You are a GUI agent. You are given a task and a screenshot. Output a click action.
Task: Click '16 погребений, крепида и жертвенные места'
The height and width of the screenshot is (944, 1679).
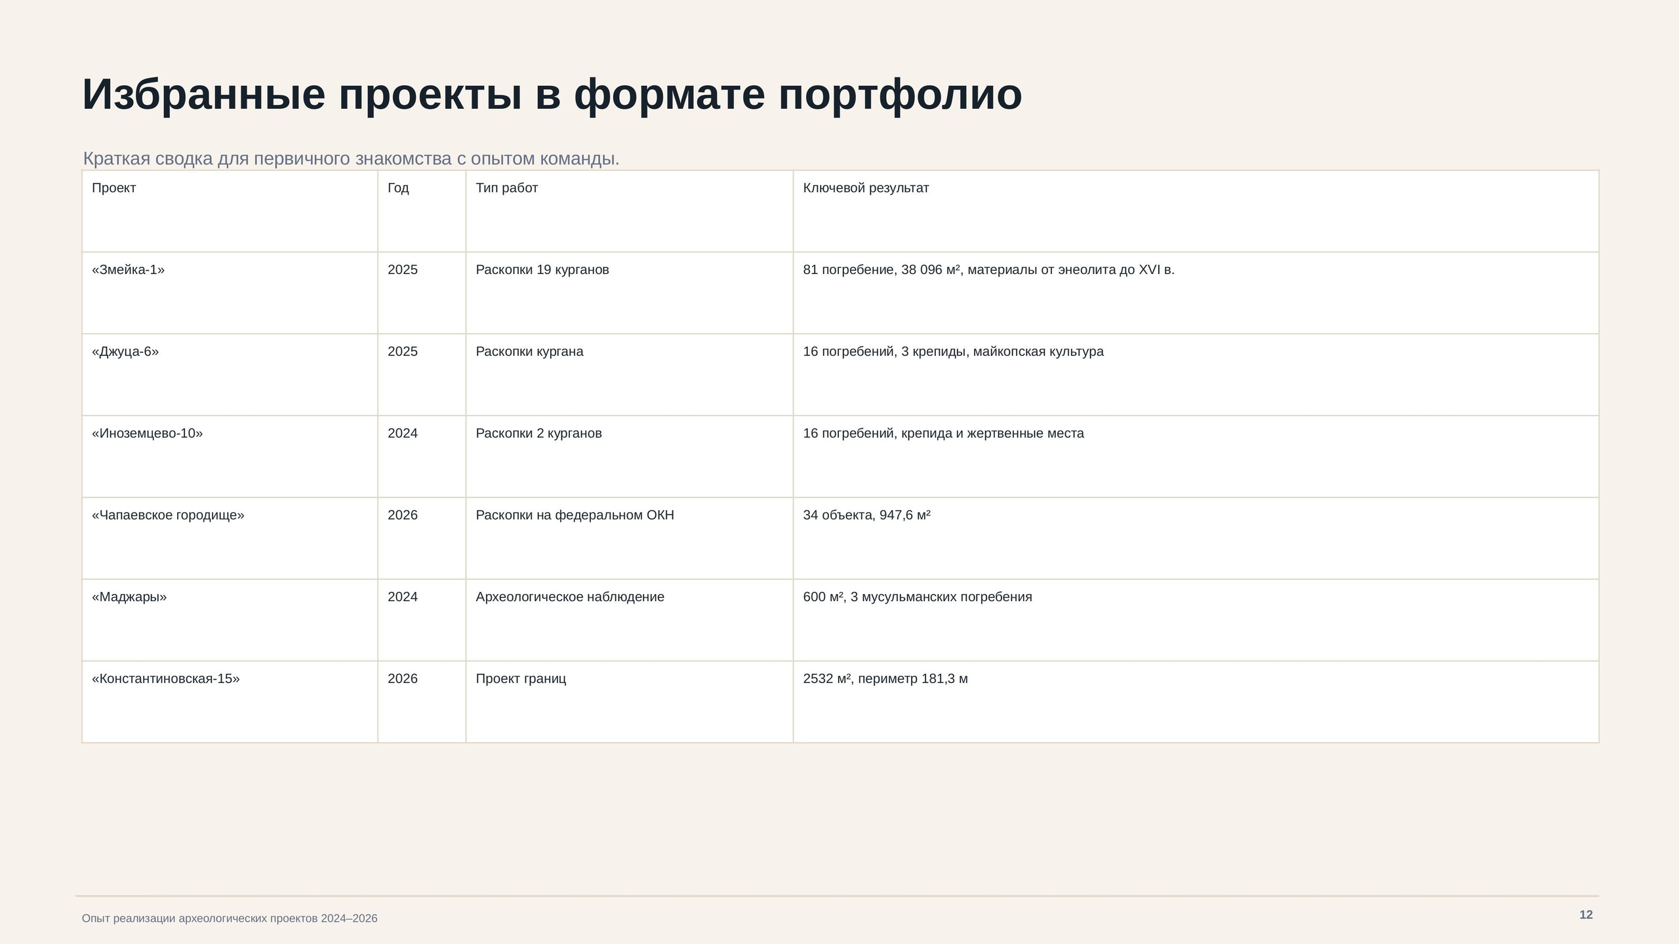coord(944,433)
